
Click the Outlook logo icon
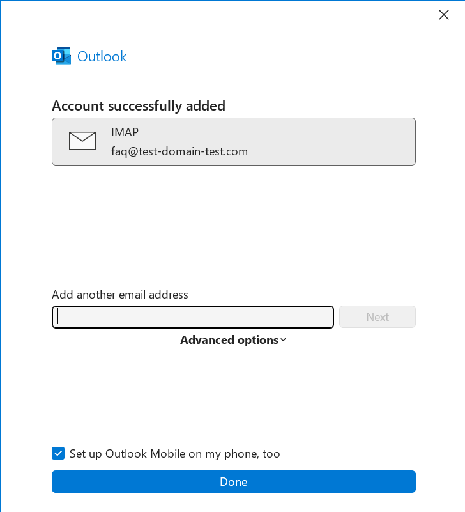pyautogui.click(x=61, y=56)
